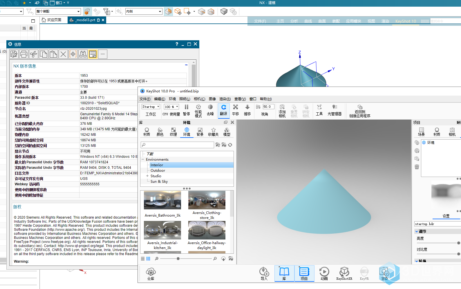Click the library thumbnail size slider handle
Screen dimensions: 461x289
click(x=178, y=259)
